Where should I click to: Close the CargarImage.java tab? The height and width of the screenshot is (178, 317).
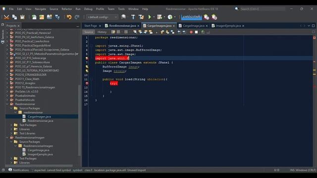point(207,26)
